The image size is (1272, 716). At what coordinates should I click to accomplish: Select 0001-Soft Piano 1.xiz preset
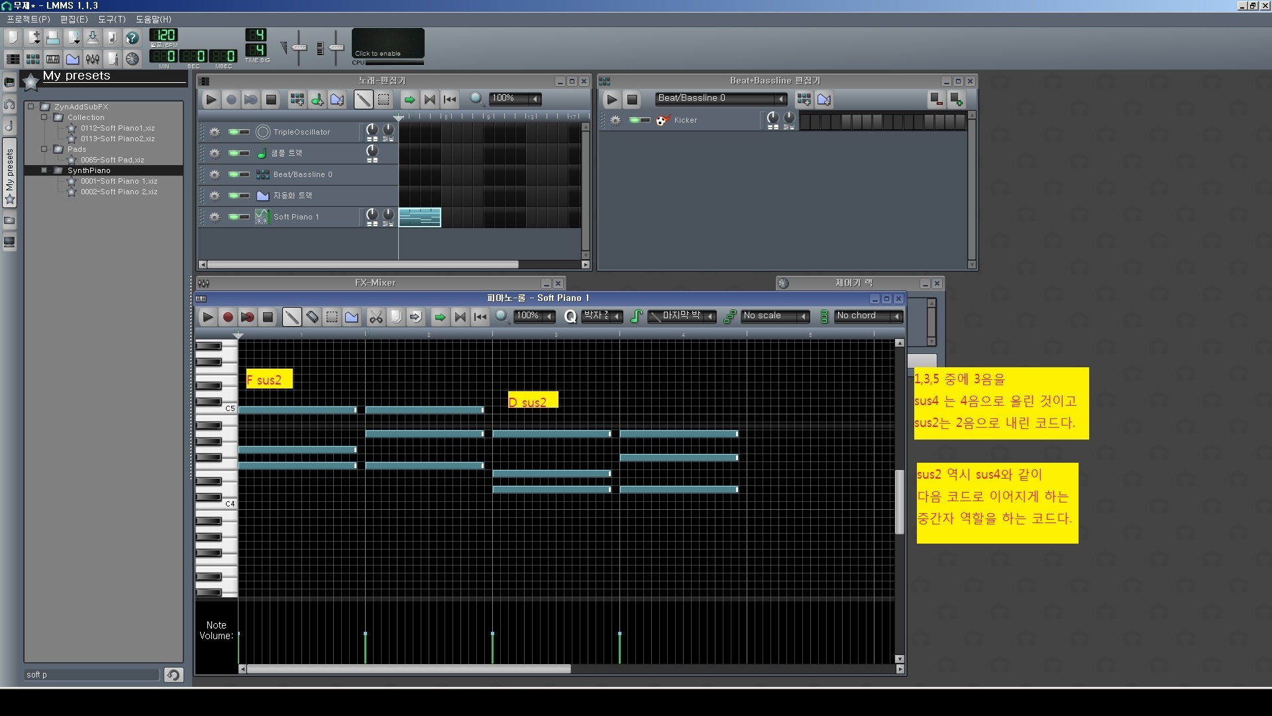click(x=119, y=181)
